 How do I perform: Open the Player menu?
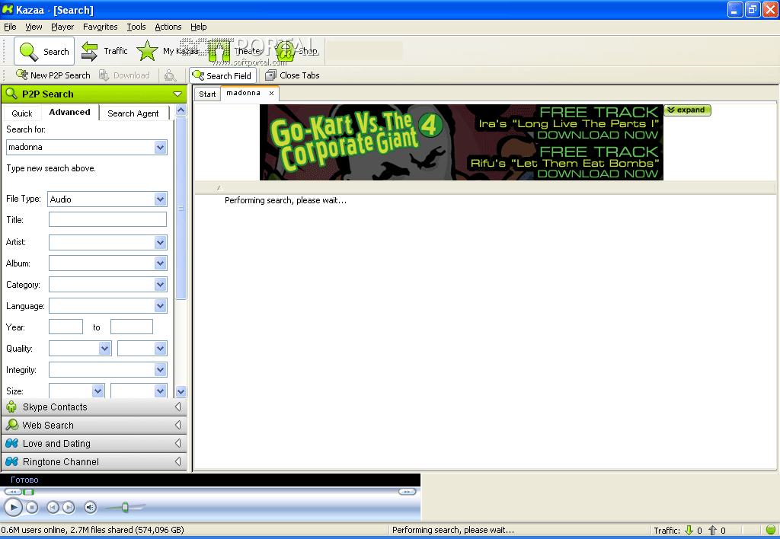[x=62, y=27]
